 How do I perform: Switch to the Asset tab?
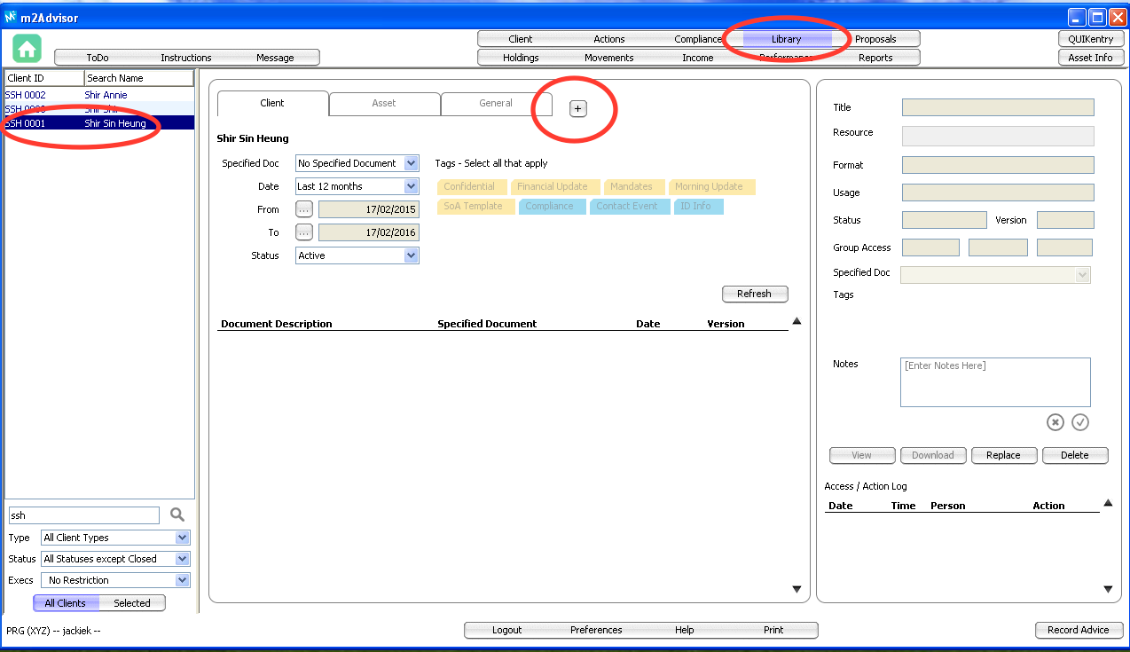pos(384,104)
